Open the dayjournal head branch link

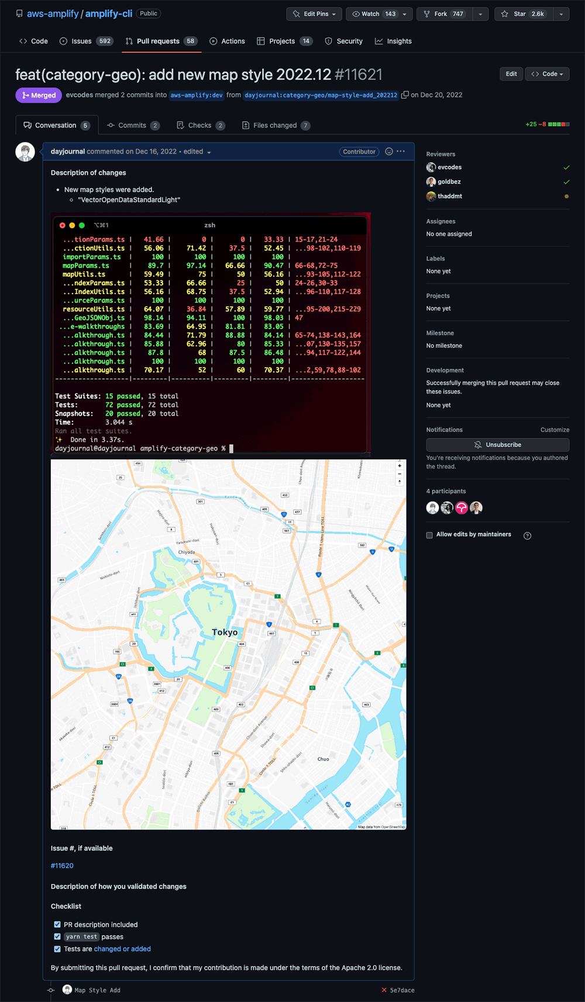(321, 95)
